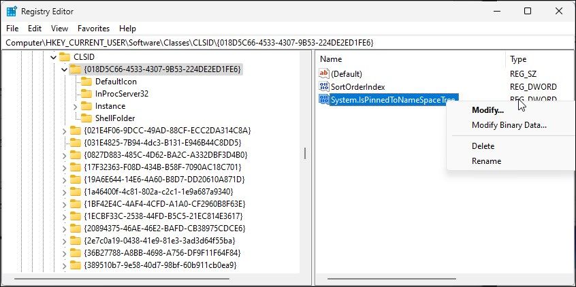
Task: Expand the {17F32363-F08D-434B-B58F-7090AC18C701} key
Action: tap(65, 168)
